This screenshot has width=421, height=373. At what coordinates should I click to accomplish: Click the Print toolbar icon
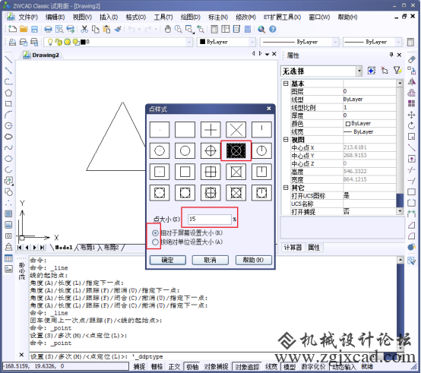[49, 29]
